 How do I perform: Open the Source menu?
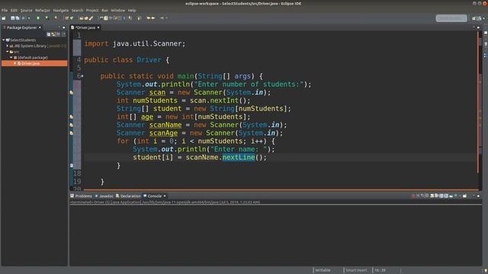pos(26,10)
